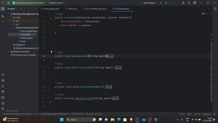The width and height of the screenshot is (218, 123).
Task: Open the Project view dropdown
Action: coord(12,9)
